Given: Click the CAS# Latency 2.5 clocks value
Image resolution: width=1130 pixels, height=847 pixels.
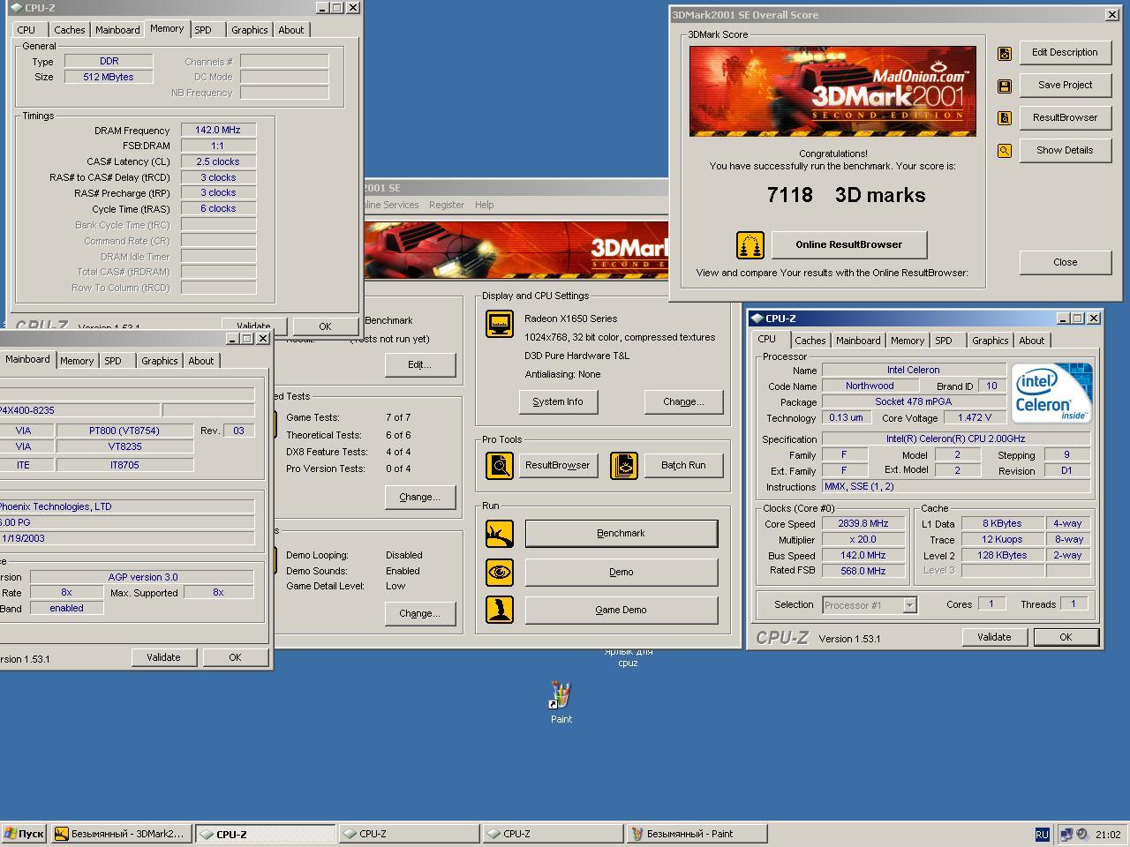Looking at the screenshot, I should click(218, 161).
